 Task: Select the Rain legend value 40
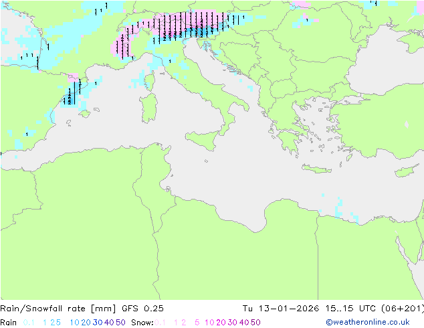(x=109, y=323)
